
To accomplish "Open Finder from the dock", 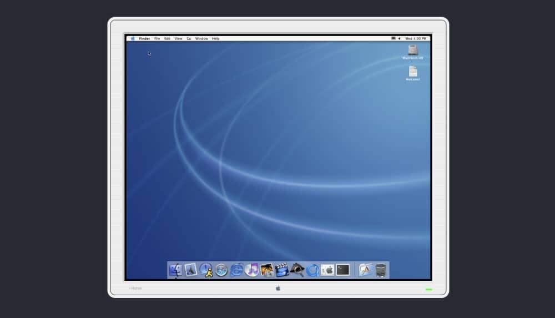I will 175,270.
